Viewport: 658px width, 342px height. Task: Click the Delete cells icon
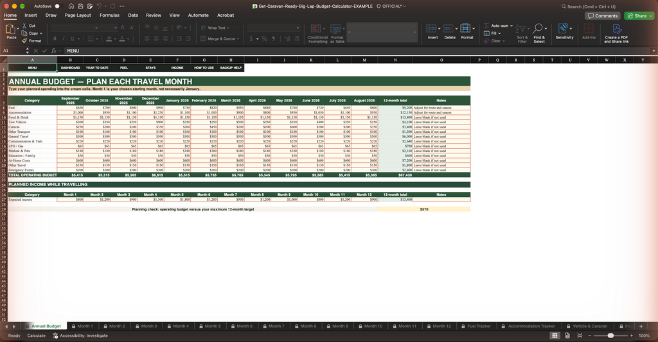click(448, 28)
